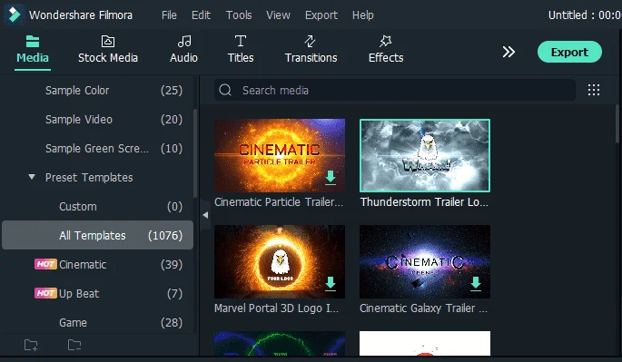This screenshot has height=362, width=622.
Task: Select Sample Color folder
Action: click(x=97, y=91)
